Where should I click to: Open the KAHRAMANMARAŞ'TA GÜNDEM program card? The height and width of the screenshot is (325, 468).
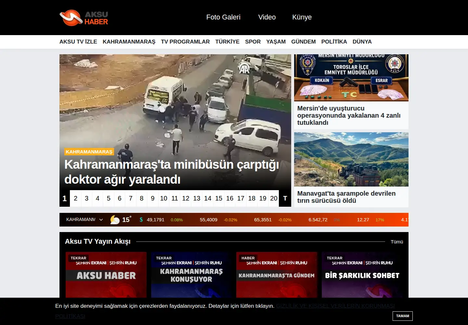[277, 275]
